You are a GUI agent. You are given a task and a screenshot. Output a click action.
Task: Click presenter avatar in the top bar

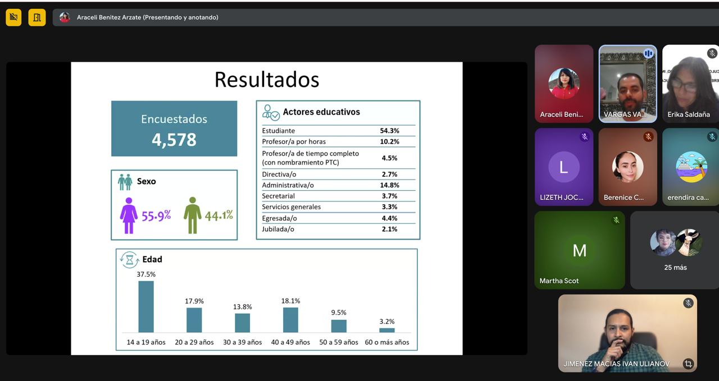tap(65, 17)
